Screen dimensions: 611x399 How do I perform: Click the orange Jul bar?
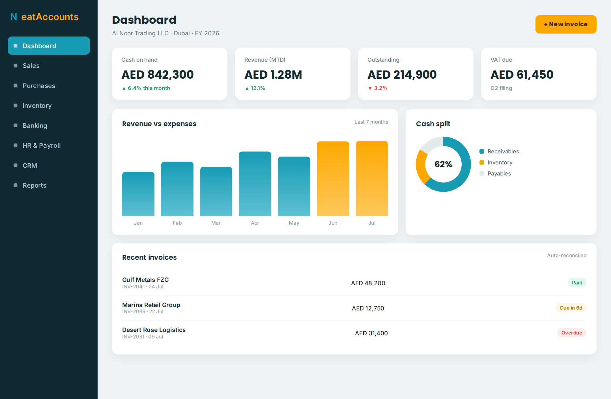[x=372, y=178]
